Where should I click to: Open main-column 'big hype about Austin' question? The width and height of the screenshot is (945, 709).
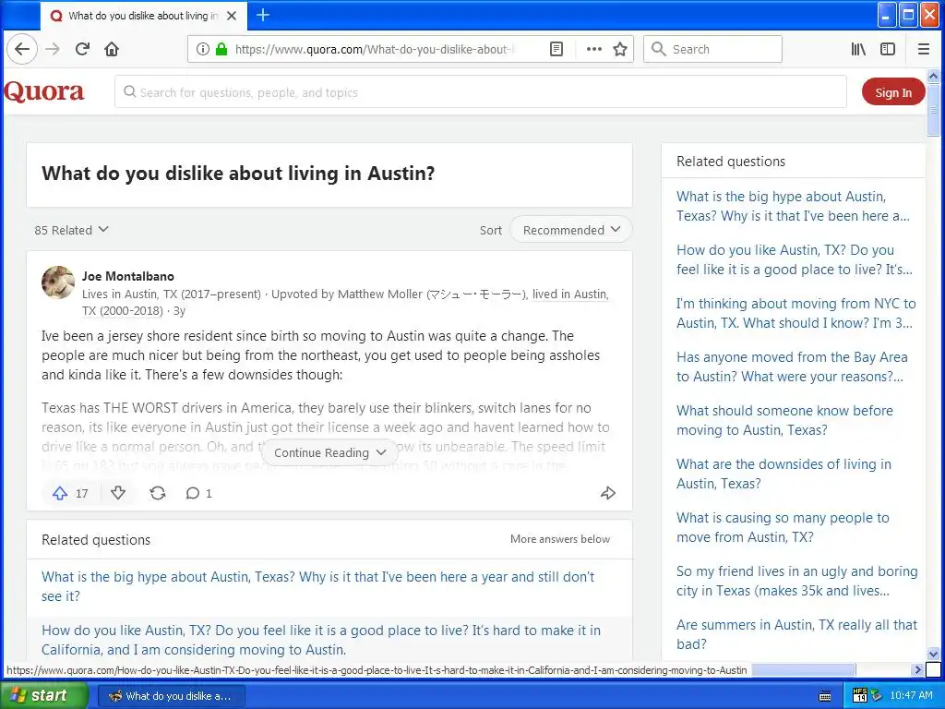(x=318, y=586)
